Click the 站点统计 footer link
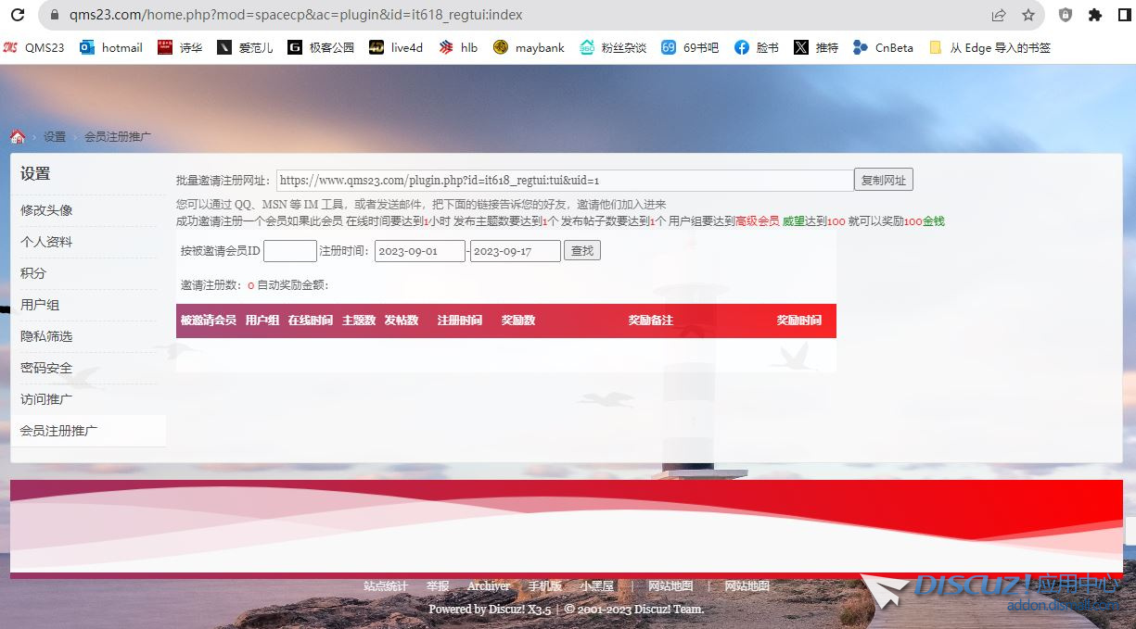Image resolution: width=1136 pixels, height=629 pixels. [x=385, y=586]
